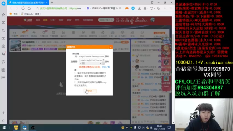This screenshot has width=233, height=131.
Task: Expand the screenshot tool dropdown arrow
Action: tap(148, 8)
